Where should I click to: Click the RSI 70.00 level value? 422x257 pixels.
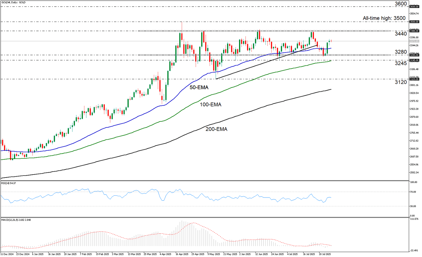[x=413, y=192]
